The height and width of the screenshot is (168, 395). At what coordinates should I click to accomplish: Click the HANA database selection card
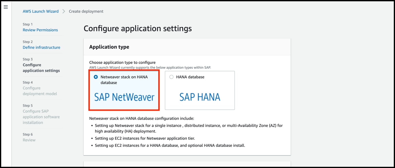tap(200, 90)
